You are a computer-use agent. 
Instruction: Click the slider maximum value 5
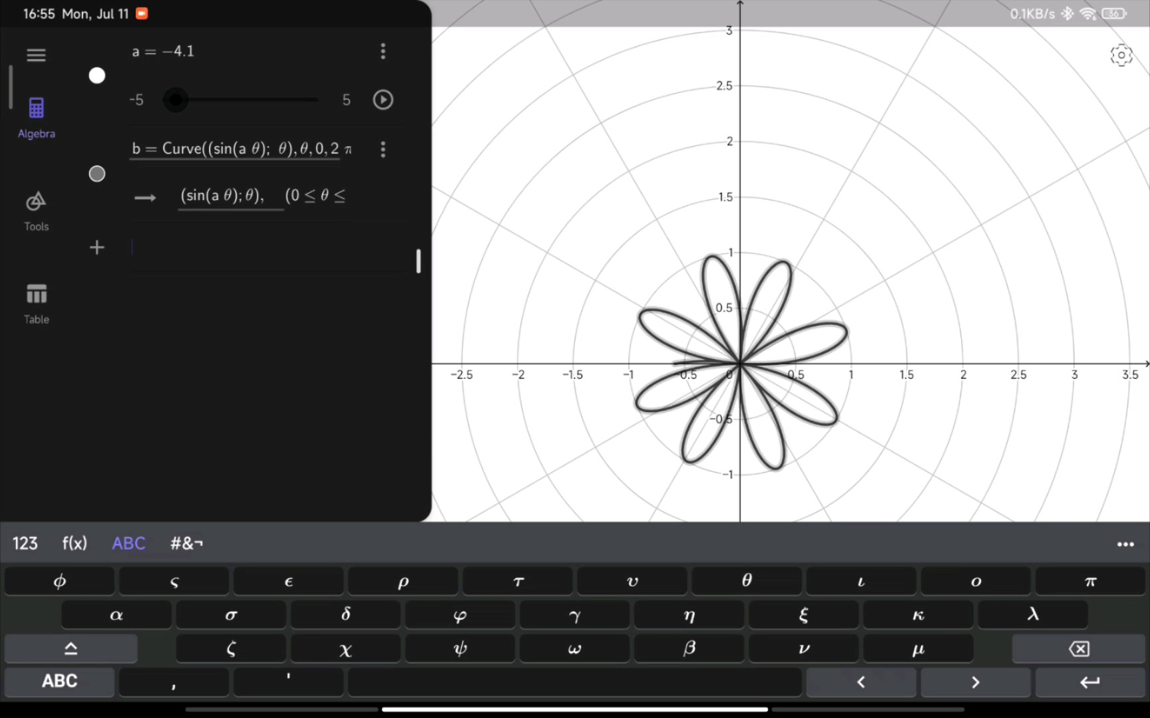(x=346, y=100)
